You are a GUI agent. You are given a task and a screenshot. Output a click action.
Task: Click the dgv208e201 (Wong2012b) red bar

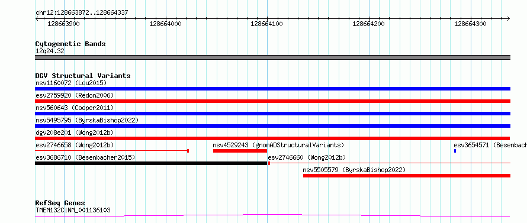(272, 138)
